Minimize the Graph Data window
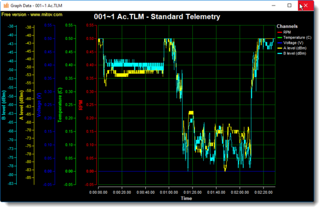This screenshot has height=211, width=323. 273,6
